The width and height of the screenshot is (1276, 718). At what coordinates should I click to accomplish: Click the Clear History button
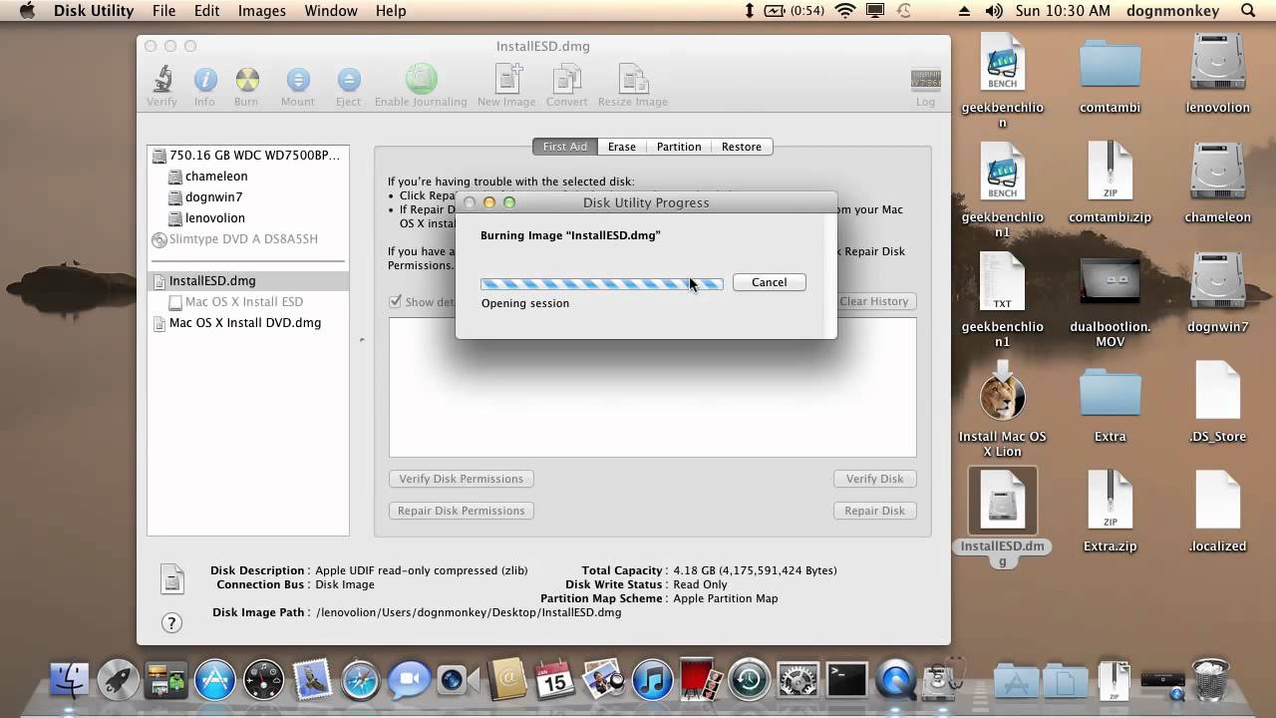pyautogui.click(x=874, y=301)
